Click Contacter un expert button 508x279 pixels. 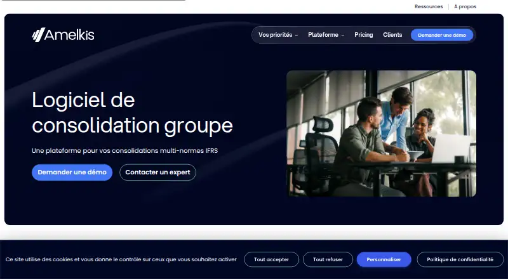click(157, 172)
